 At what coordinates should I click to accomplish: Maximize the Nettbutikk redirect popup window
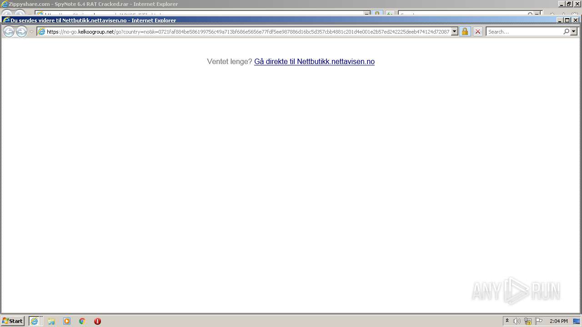coord(567,20)
